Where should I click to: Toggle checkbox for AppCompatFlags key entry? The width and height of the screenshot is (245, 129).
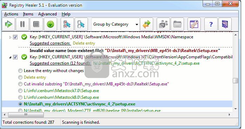pyautogui.click(x=15, y=57)
